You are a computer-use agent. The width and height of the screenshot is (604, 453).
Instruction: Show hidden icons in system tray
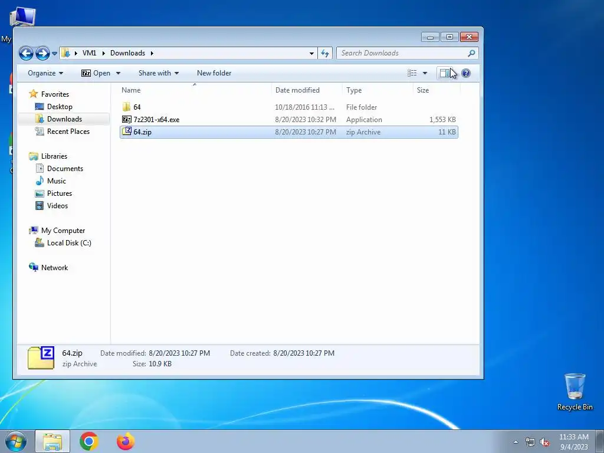click(x=516, y=442)
